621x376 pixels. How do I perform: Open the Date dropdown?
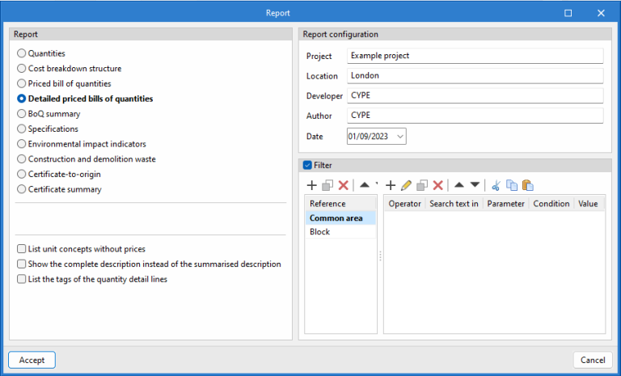pos(400,137)
